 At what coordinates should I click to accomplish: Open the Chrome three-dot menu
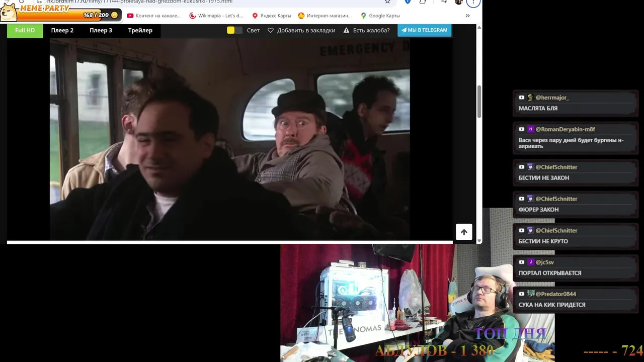click(473, 2)
